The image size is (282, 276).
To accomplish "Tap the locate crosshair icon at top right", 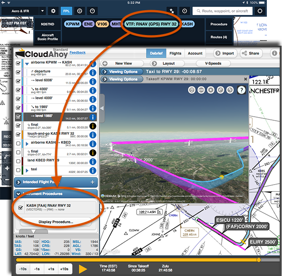I will click(260, 11).
